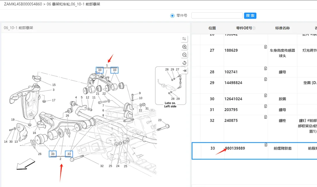Image resolution: width=317 pixels, height=187 pixels.
Task: Select OE number 14498824 in row 29
Action: pyautogui.click(x=233, y=83)
